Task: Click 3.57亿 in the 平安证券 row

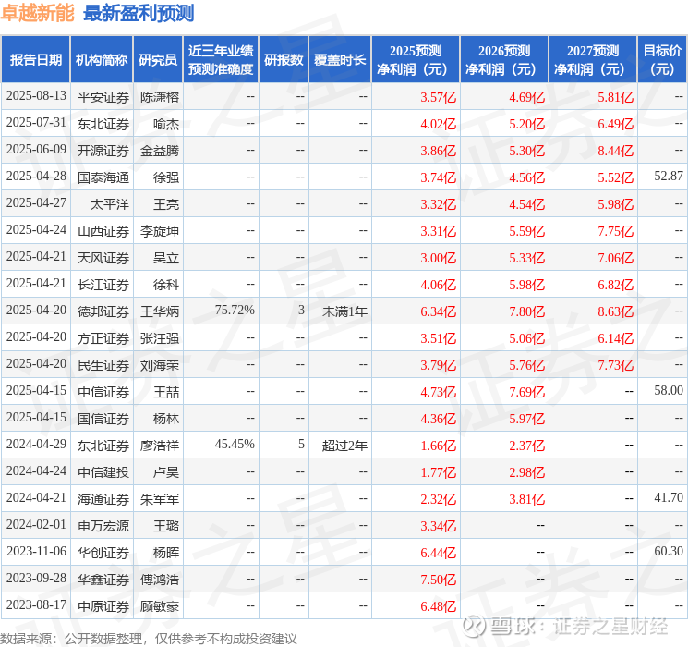Action: tap(438, 97)
